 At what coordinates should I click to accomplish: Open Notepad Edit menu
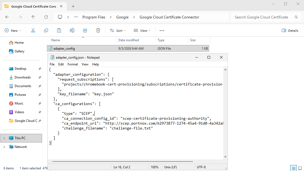[61, 64]
